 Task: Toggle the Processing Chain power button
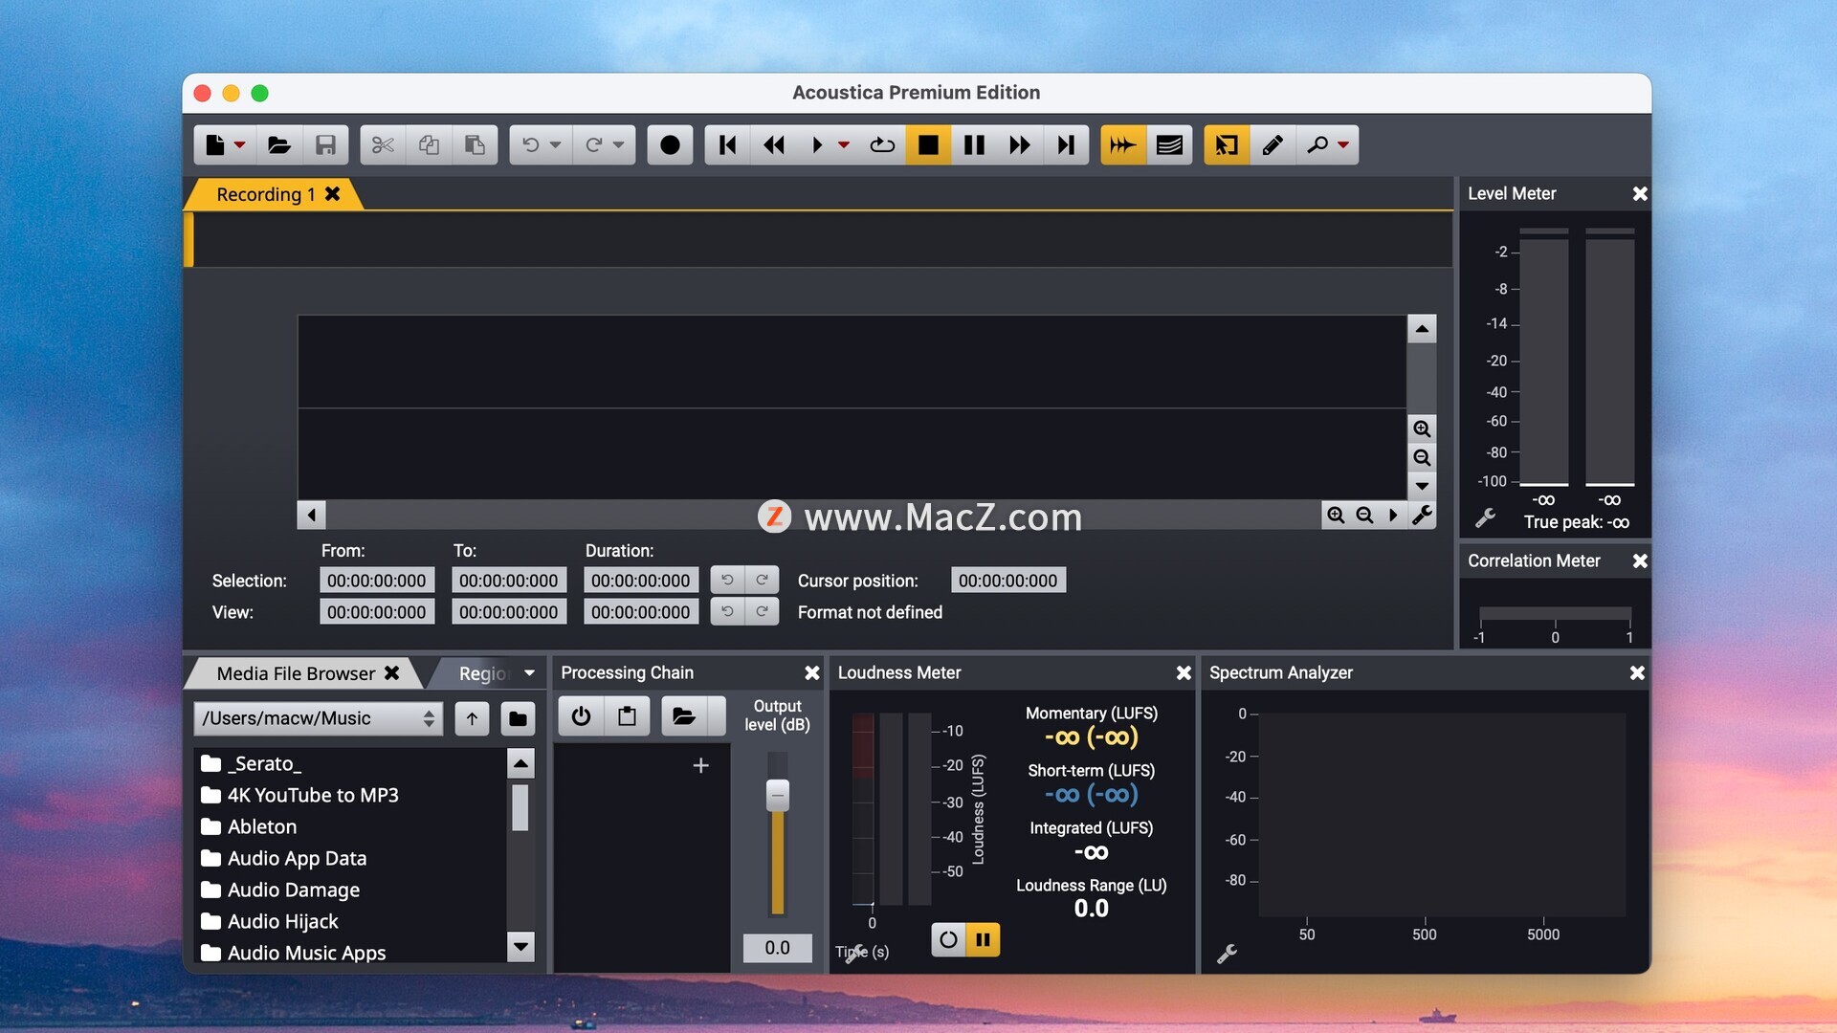[x=581, y=715]
